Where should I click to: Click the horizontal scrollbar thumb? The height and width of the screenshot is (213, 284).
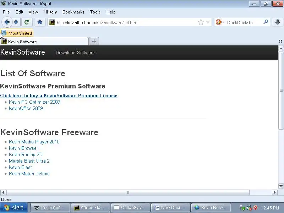(x=128, y=192)
